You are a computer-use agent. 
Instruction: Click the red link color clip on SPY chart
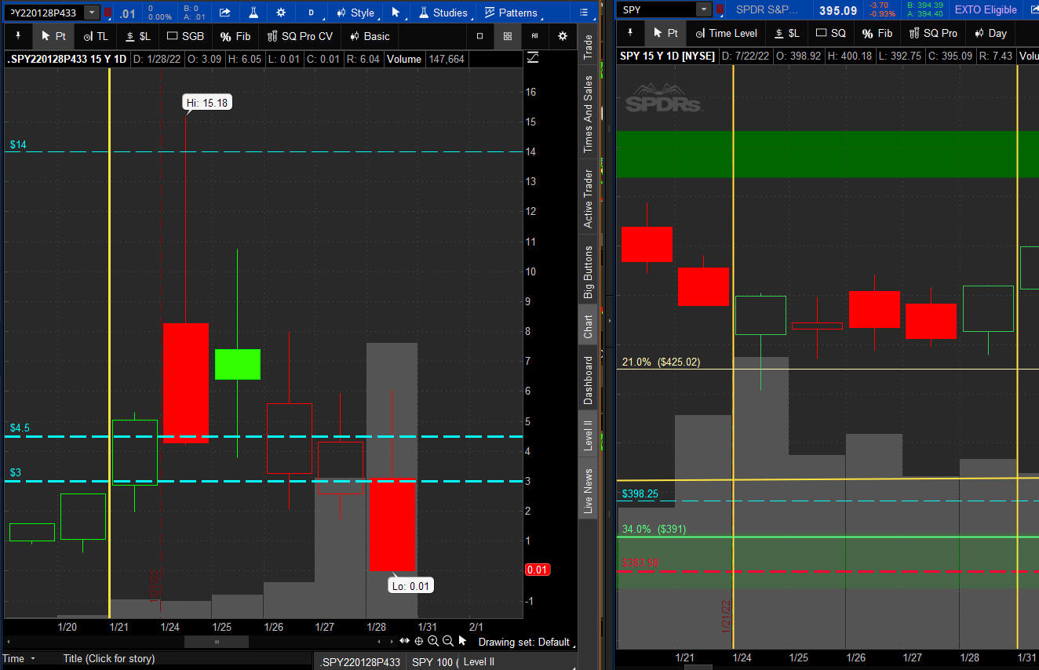click(720, 9)
